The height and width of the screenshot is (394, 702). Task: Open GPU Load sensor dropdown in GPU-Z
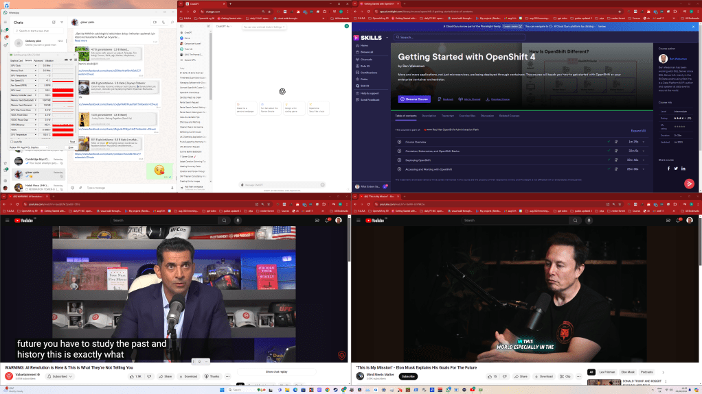point(35,90)
